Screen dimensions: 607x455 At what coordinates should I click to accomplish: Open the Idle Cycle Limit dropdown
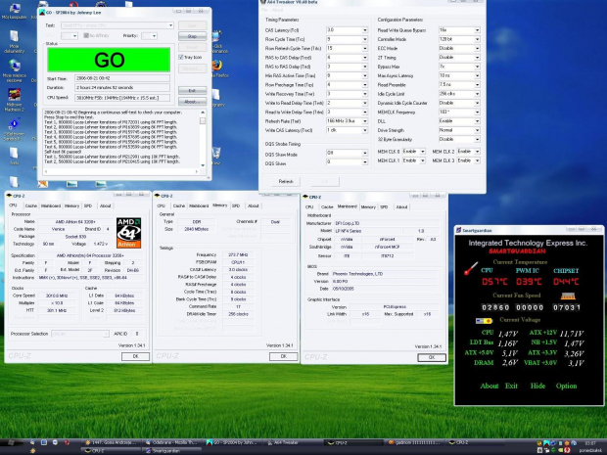pyautogui.click(x=459, y=94)
